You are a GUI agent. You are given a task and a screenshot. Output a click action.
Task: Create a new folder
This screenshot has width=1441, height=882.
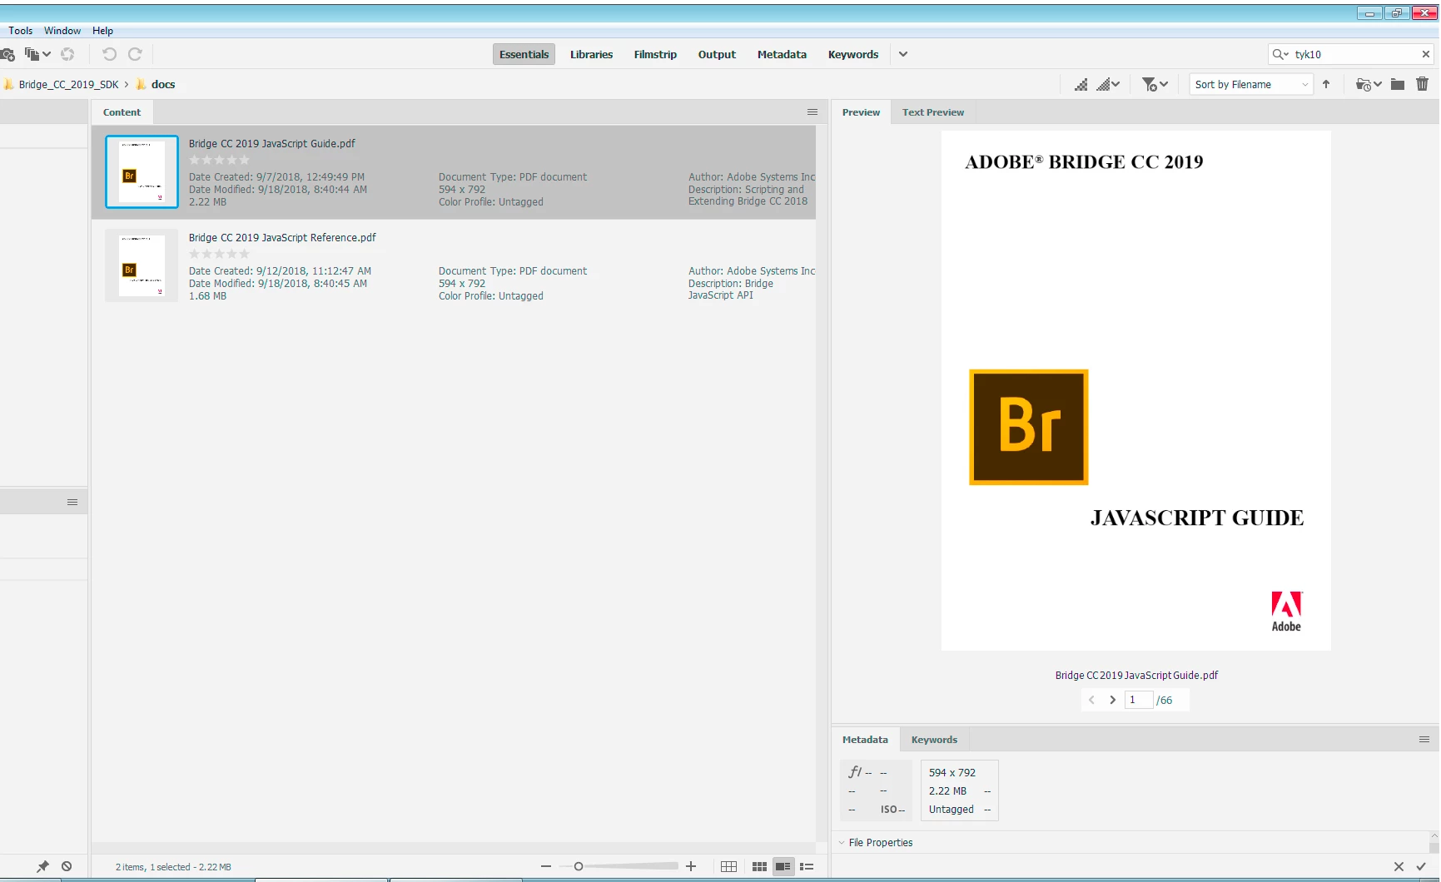click(x=1398, y=84)
